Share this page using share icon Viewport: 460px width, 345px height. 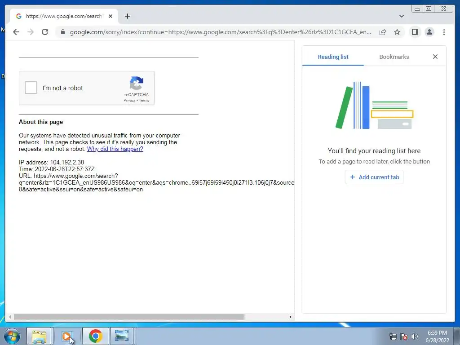[383, 32]
